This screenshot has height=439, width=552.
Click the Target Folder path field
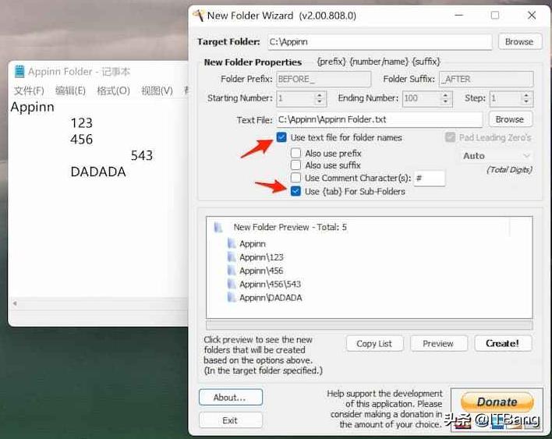(380, 42)
